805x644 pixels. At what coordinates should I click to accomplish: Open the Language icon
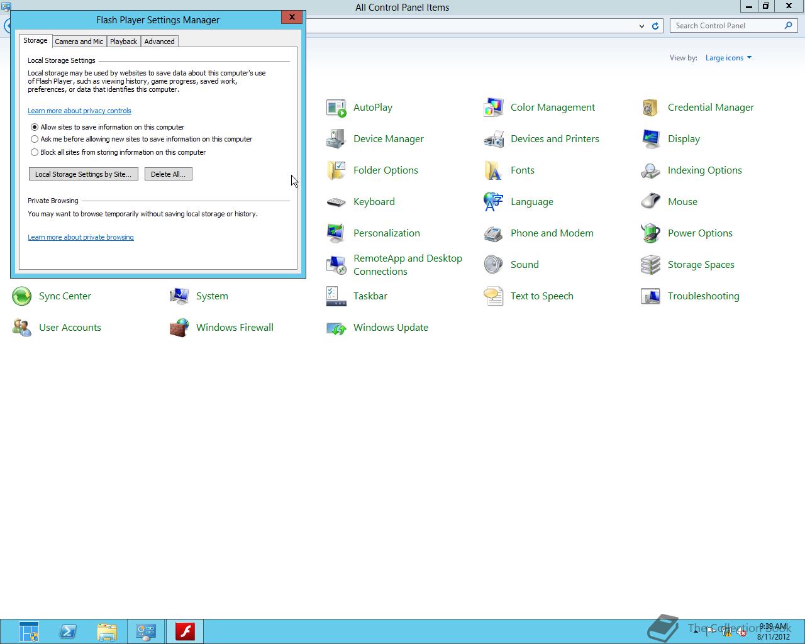(x=493, y=202)
